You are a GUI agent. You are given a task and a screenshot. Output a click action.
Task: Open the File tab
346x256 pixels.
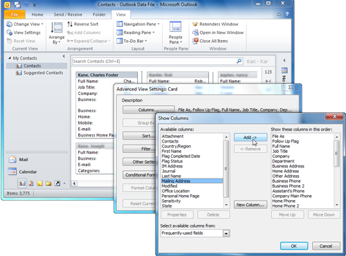15,15
